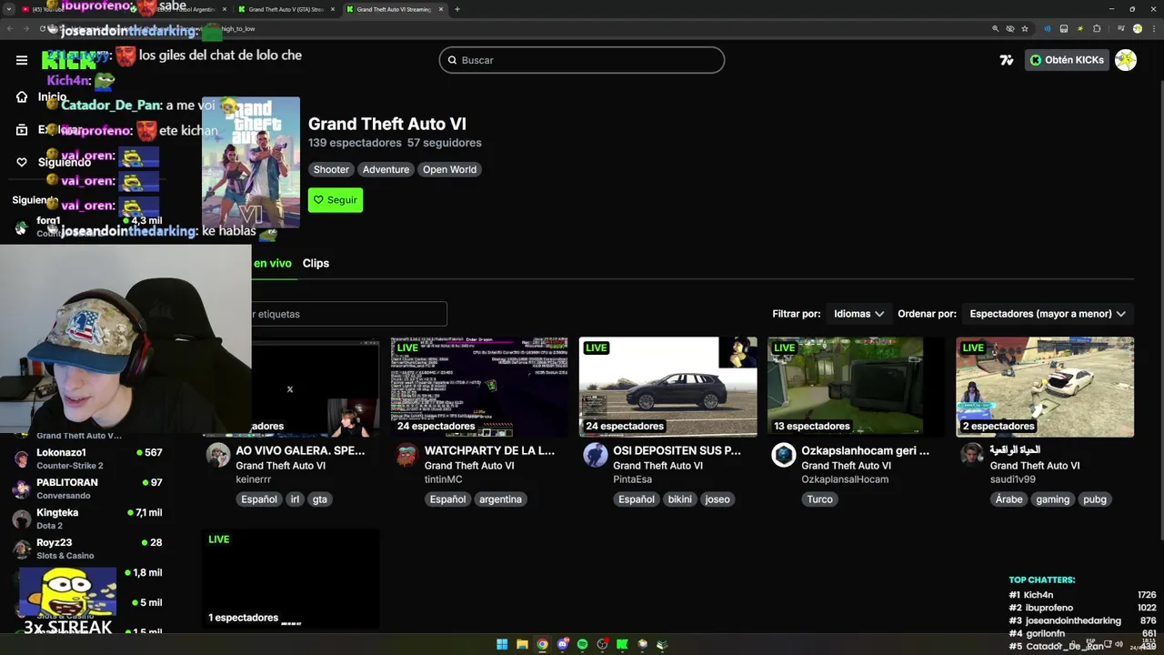Open the user profile avatar menu
Image resolution: width=1164 pixels, height=655 pixels.
point(1126,60)
